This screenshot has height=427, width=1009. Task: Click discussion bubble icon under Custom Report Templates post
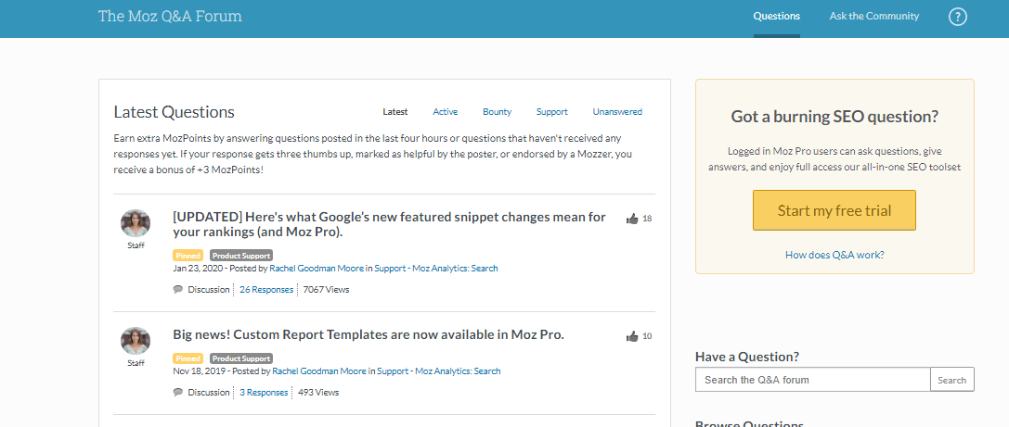(x=178, y=393)
